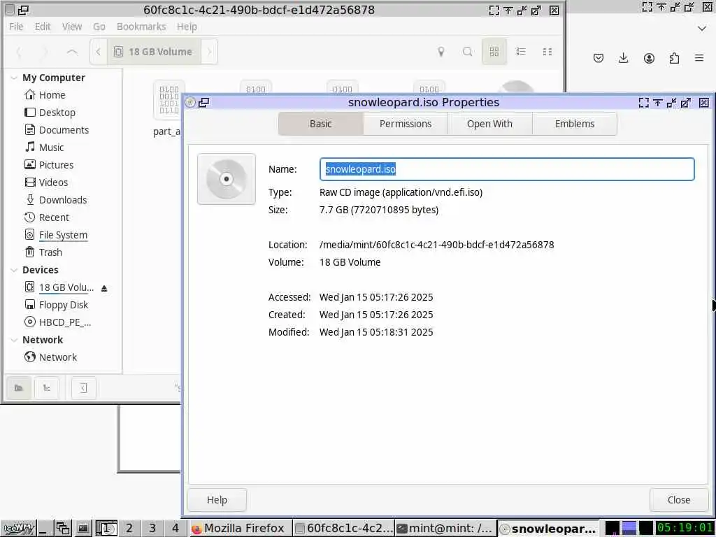Open the Firefox downloads icon

pyautogui.click(x=623, y=58)
